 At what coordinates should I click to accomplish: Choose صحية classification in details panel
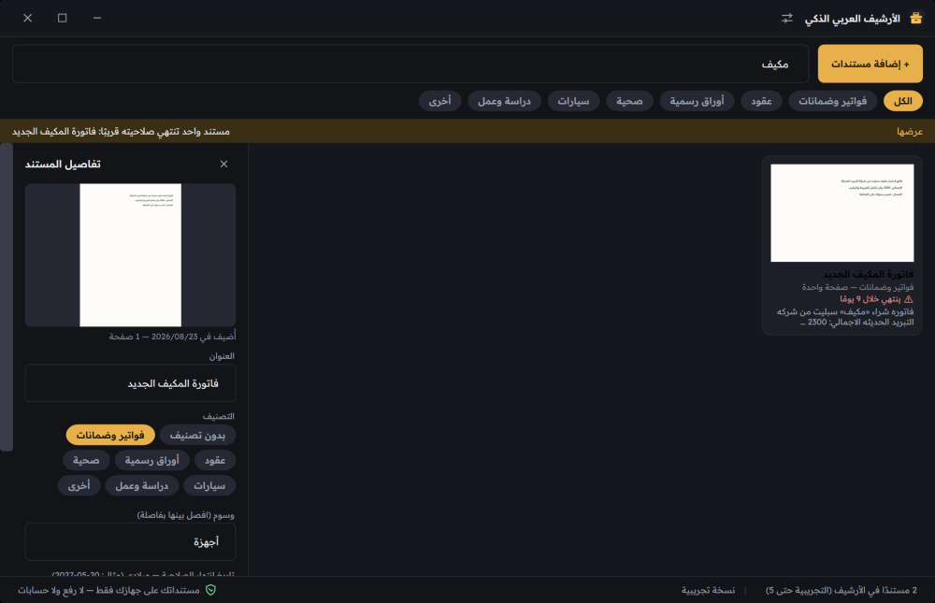click(86, 461)
